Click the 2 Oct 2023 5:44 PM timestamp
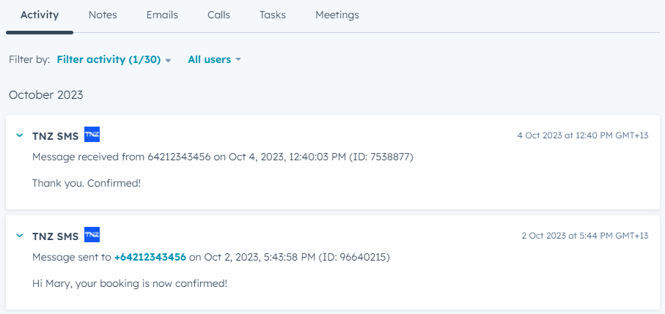This screenshot has height=314, width=665. pyautogui.click(x=584, y=236)
